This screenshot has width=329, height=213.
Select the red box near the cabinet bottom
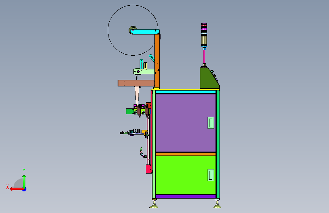[x=148, y=169]
